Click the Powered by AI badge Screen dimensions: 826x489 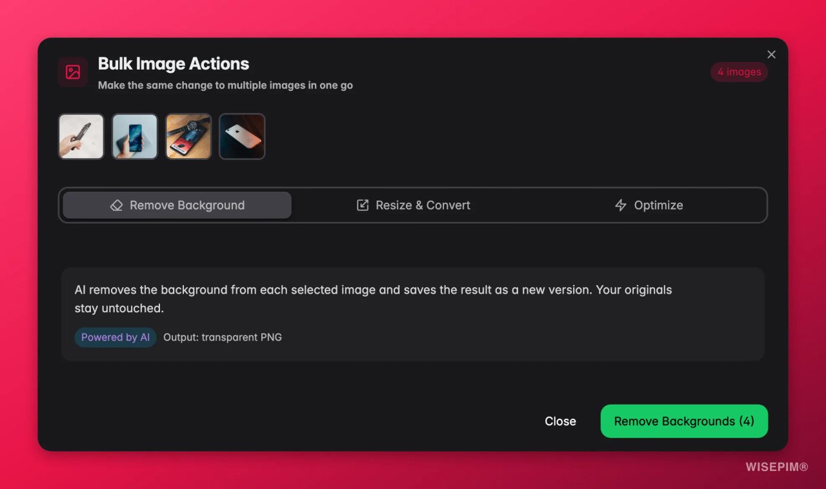click(x=116, y=337)
